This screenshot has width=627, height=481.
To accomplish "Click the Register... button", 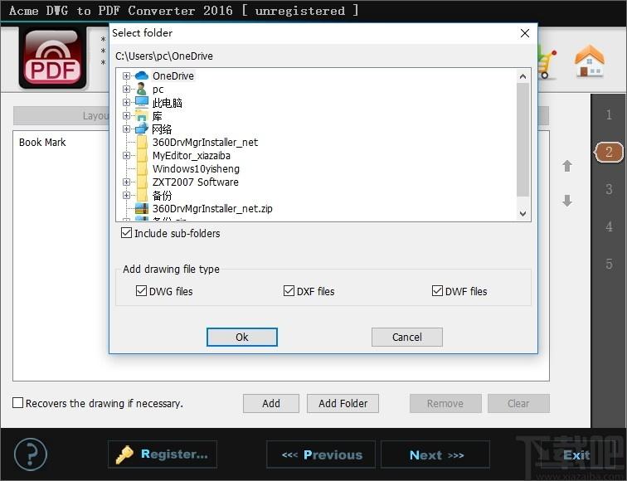I will pyautogui.click(x=163, y=454).
